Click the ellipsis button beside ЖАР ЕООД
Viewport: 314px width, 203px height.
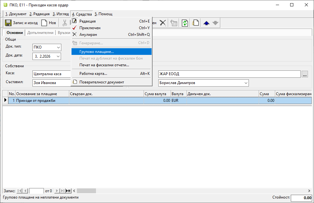[x=305, y=74]
